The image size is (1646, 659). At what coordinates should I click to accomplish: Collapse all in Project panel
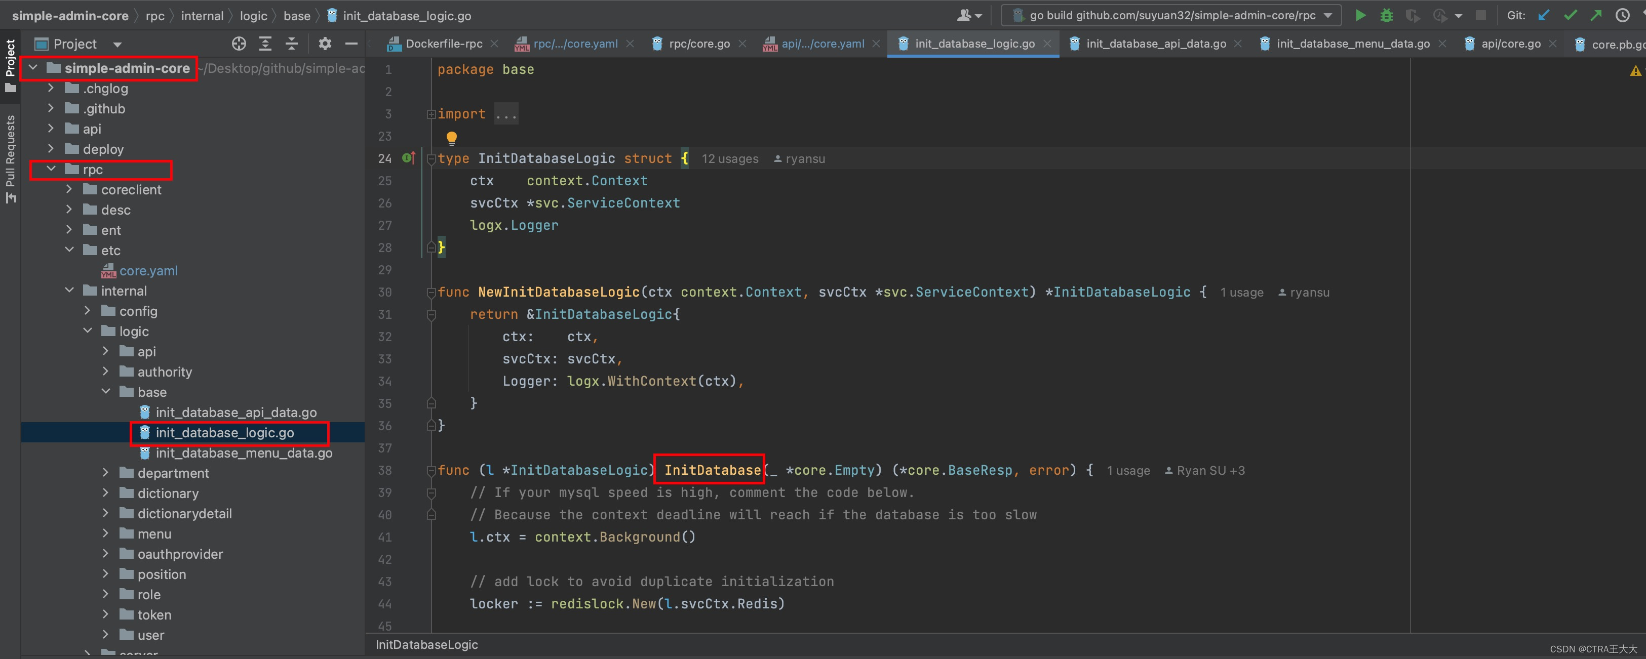(x=291, y=44)
